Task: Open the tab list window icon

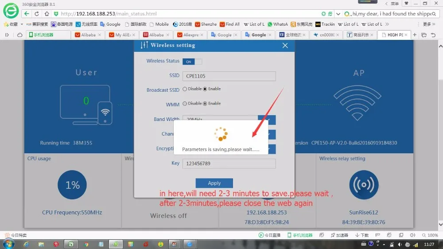Action: click(x=424, y=35)
